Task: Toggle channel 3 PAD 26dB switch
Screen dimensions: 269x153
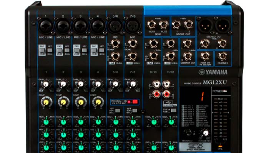Action: (x=77, y=50)
